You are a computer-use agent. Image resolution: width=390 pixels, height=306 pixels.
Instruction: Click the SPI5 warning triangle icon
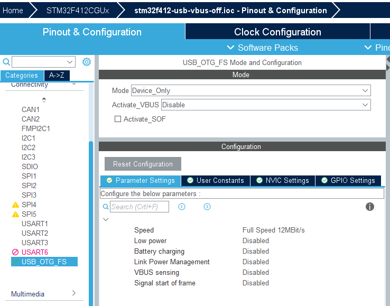[15, 214]
